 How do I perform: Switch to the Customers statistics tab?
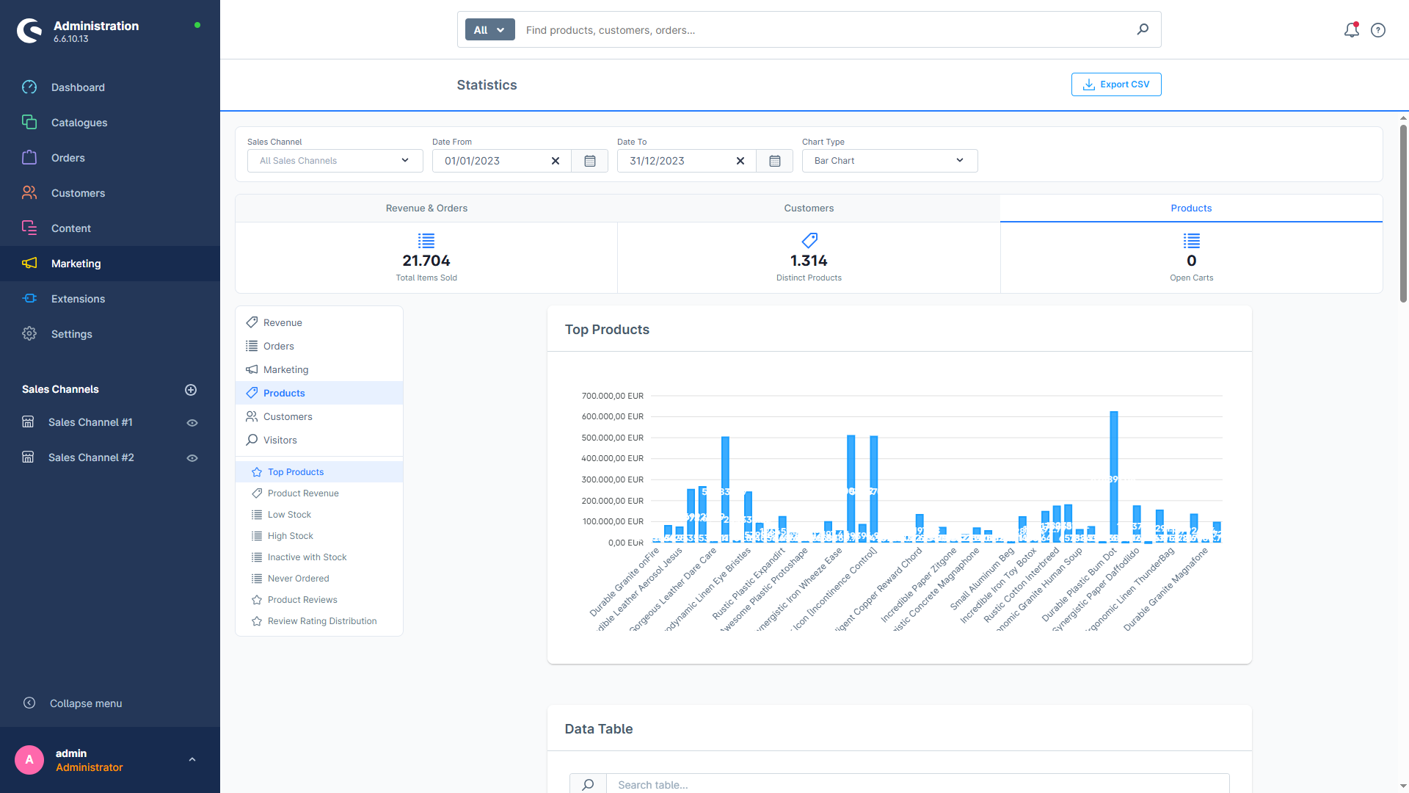(809, 208)
